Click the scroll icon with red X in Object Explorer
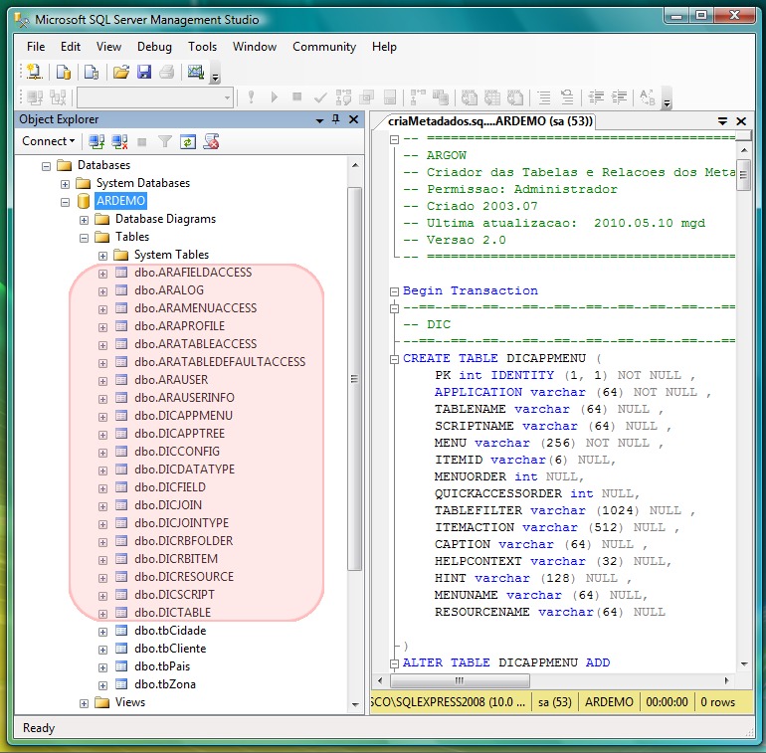 [x=211, y=141]
